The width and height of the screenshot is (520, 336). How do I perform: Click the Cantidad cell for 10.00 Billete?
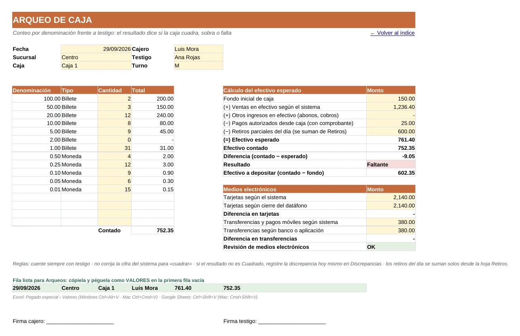point(114,123)
